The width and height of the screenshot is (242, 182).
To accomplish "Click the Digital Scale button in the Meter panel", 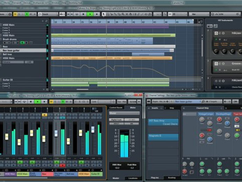I will pyautogui.click(x=116, y=120).
